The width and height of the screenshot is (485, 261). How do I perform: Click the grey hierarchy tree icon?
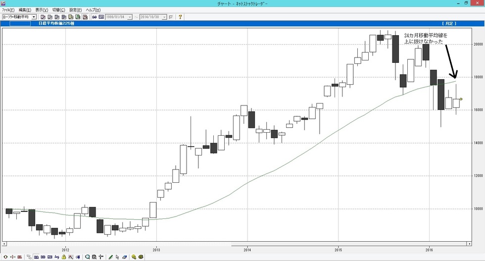[x=29, y=257]
